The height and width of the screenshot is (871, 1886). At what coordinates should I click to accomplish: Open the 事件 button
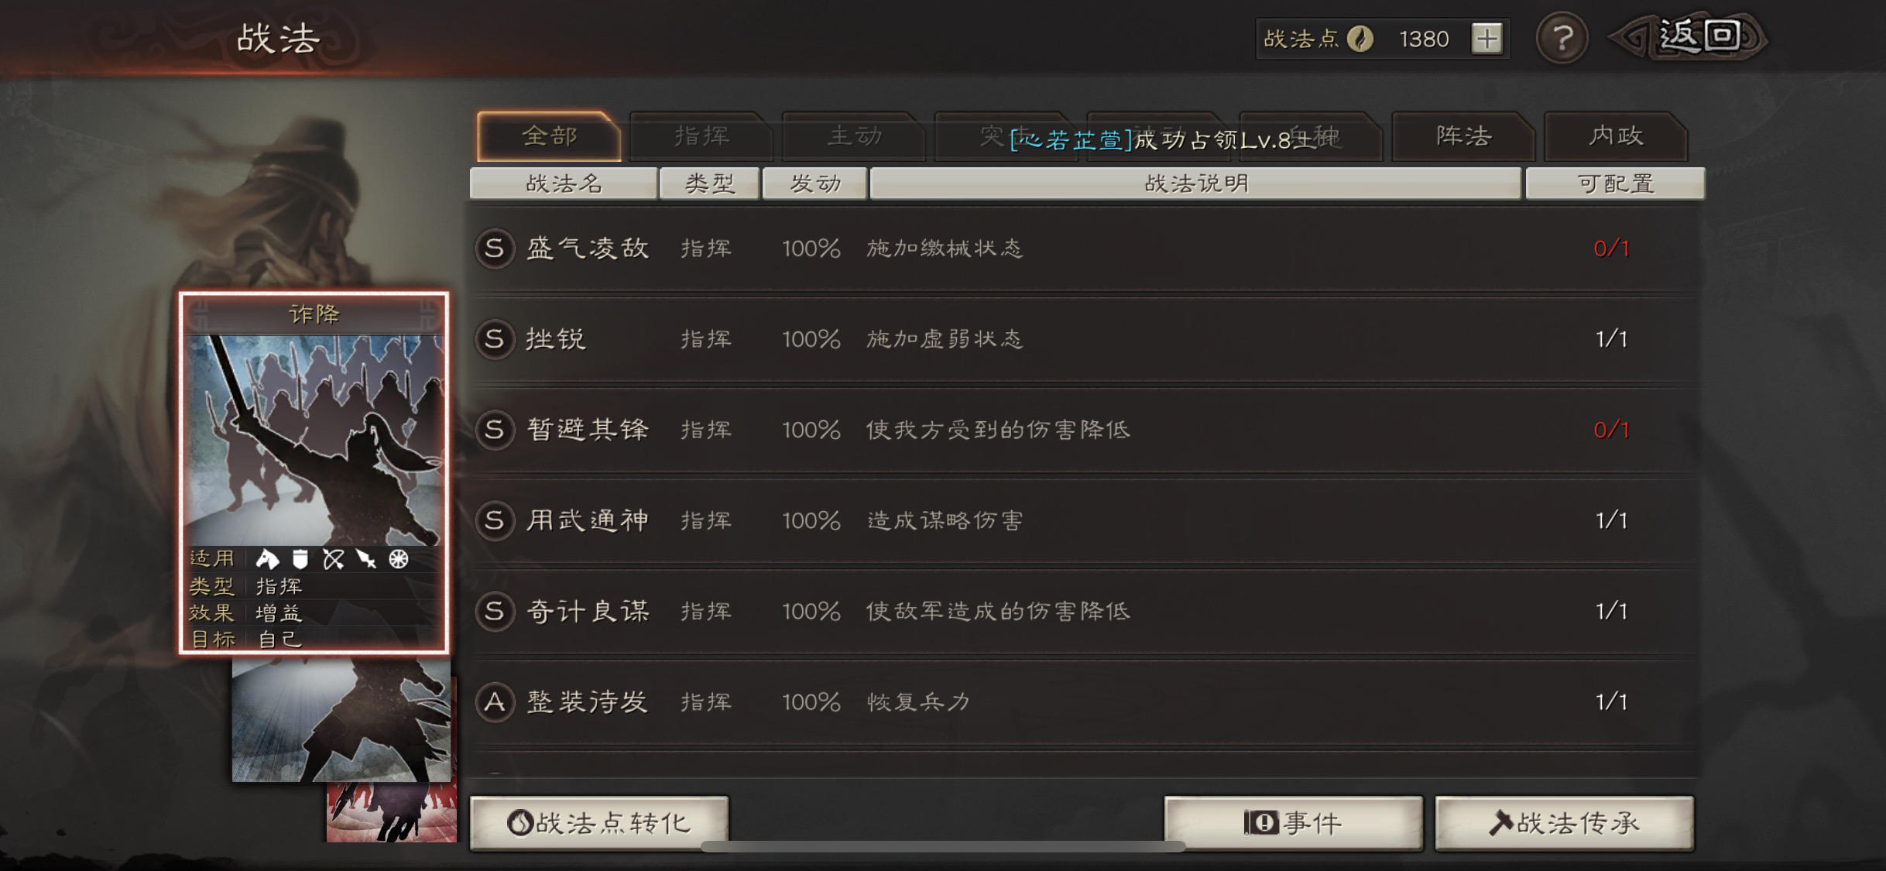(1293, 823)
